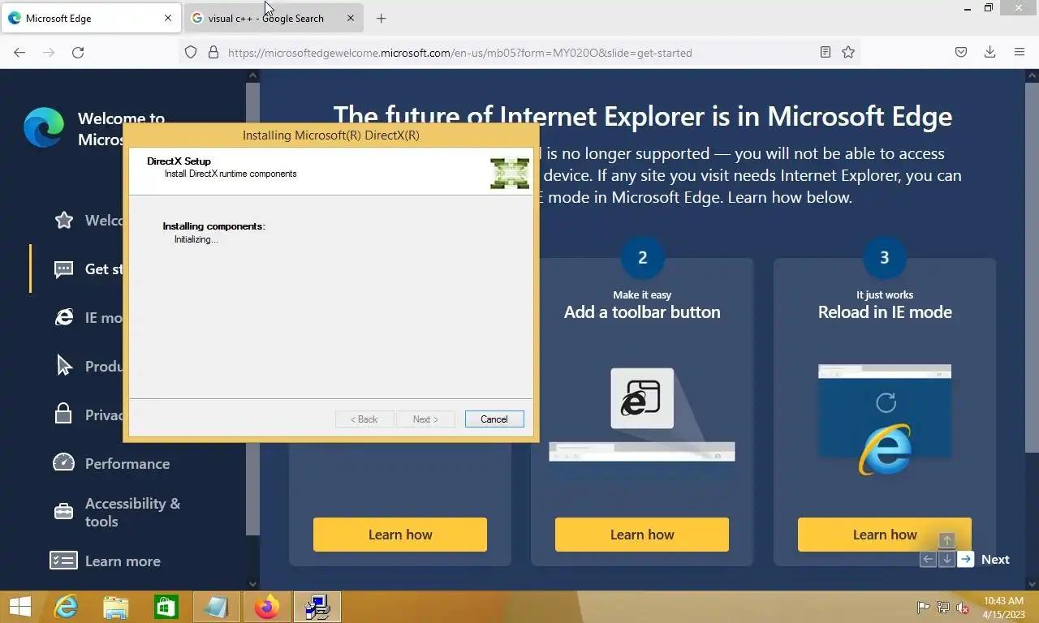
Task: Select the Welcome star sidebar item
Action: click(x=64, y=220)
